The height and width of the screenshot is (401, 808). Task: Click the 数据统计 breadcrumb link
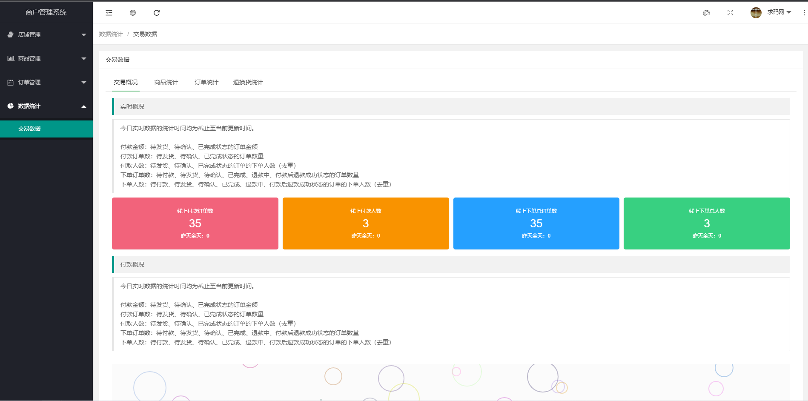[x=111, y=34]
